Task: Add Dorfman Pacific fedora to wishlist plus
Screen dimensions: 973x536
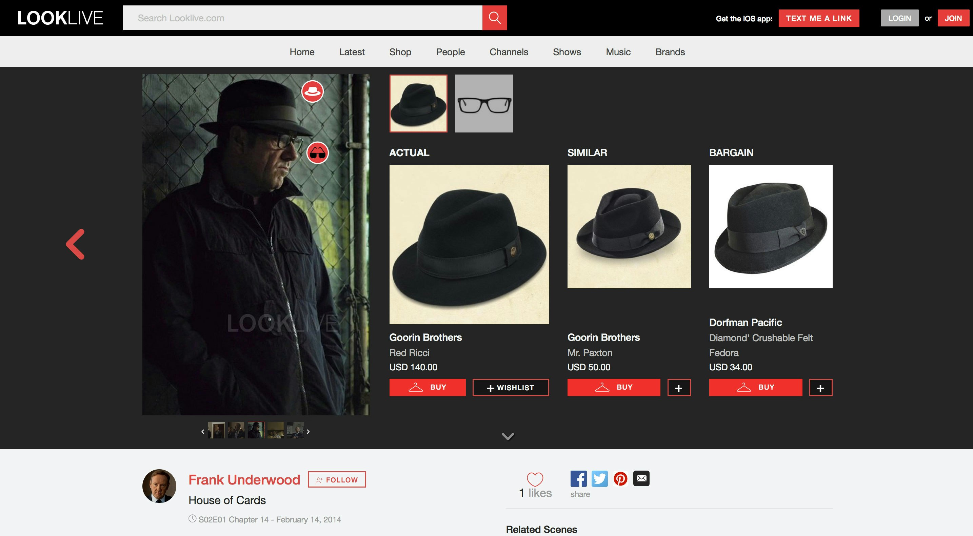Action: pos(820,388)
